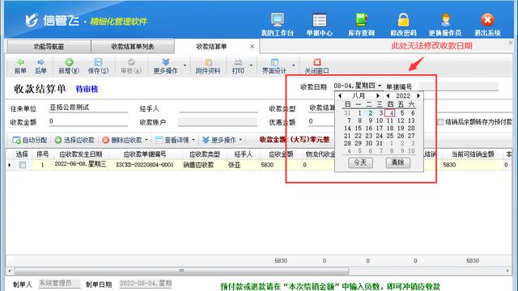This screenshot has height=291, width=518.
Task: Select day 15 in calendar
Action: [x=358, y=128]
